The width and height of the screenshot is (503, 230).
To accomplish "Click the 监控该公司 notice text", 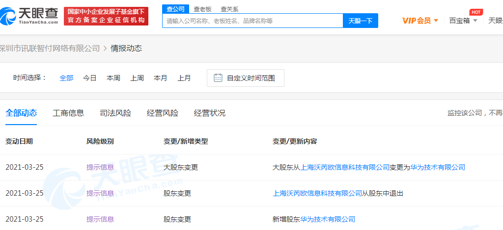I will (475, 113).
